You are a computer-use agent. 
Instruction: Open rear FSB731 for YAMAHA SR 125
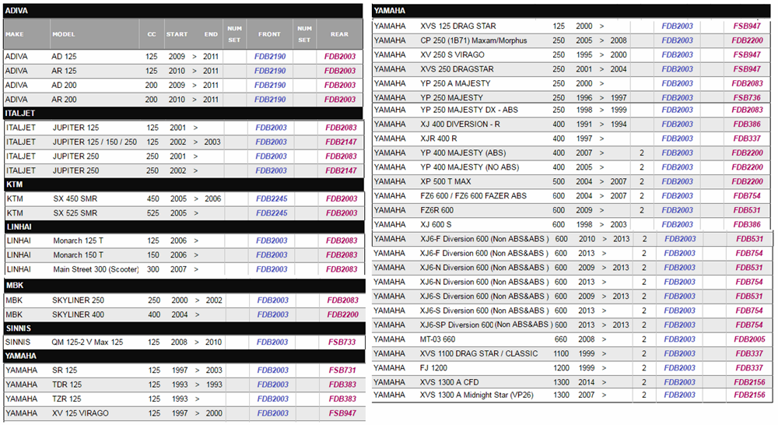pyautogui.click(x=342, y=371)
